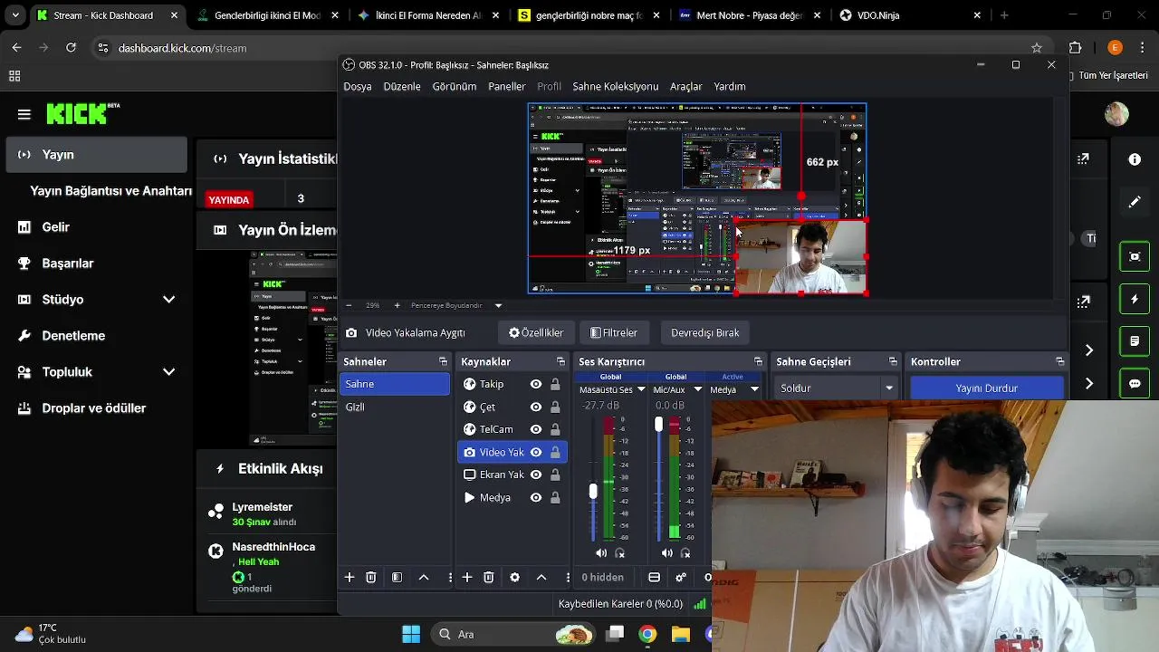1159x652 pixels.
Task: Open the chat bubble icon in the Kick sidebar
Action: 1135,383
